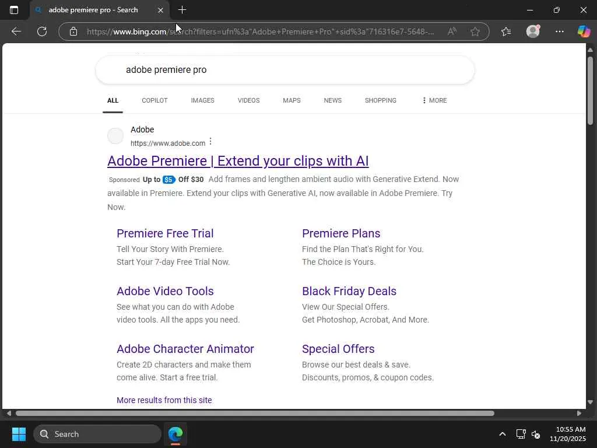The height and width of the screenshot is (448, 597).
Task: Switch to the VIDEOS search tab
Action: [x=248, y=100]
